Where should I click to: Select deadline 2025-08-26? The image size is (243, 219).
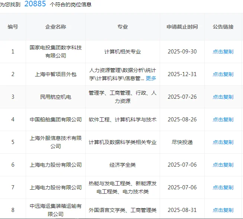(x=182, y=120)
